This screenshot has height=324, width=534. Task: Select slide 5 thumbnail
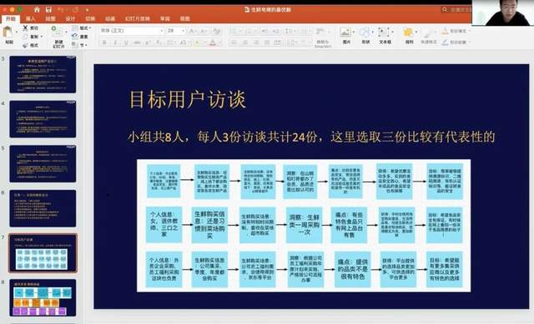[43, 163]
